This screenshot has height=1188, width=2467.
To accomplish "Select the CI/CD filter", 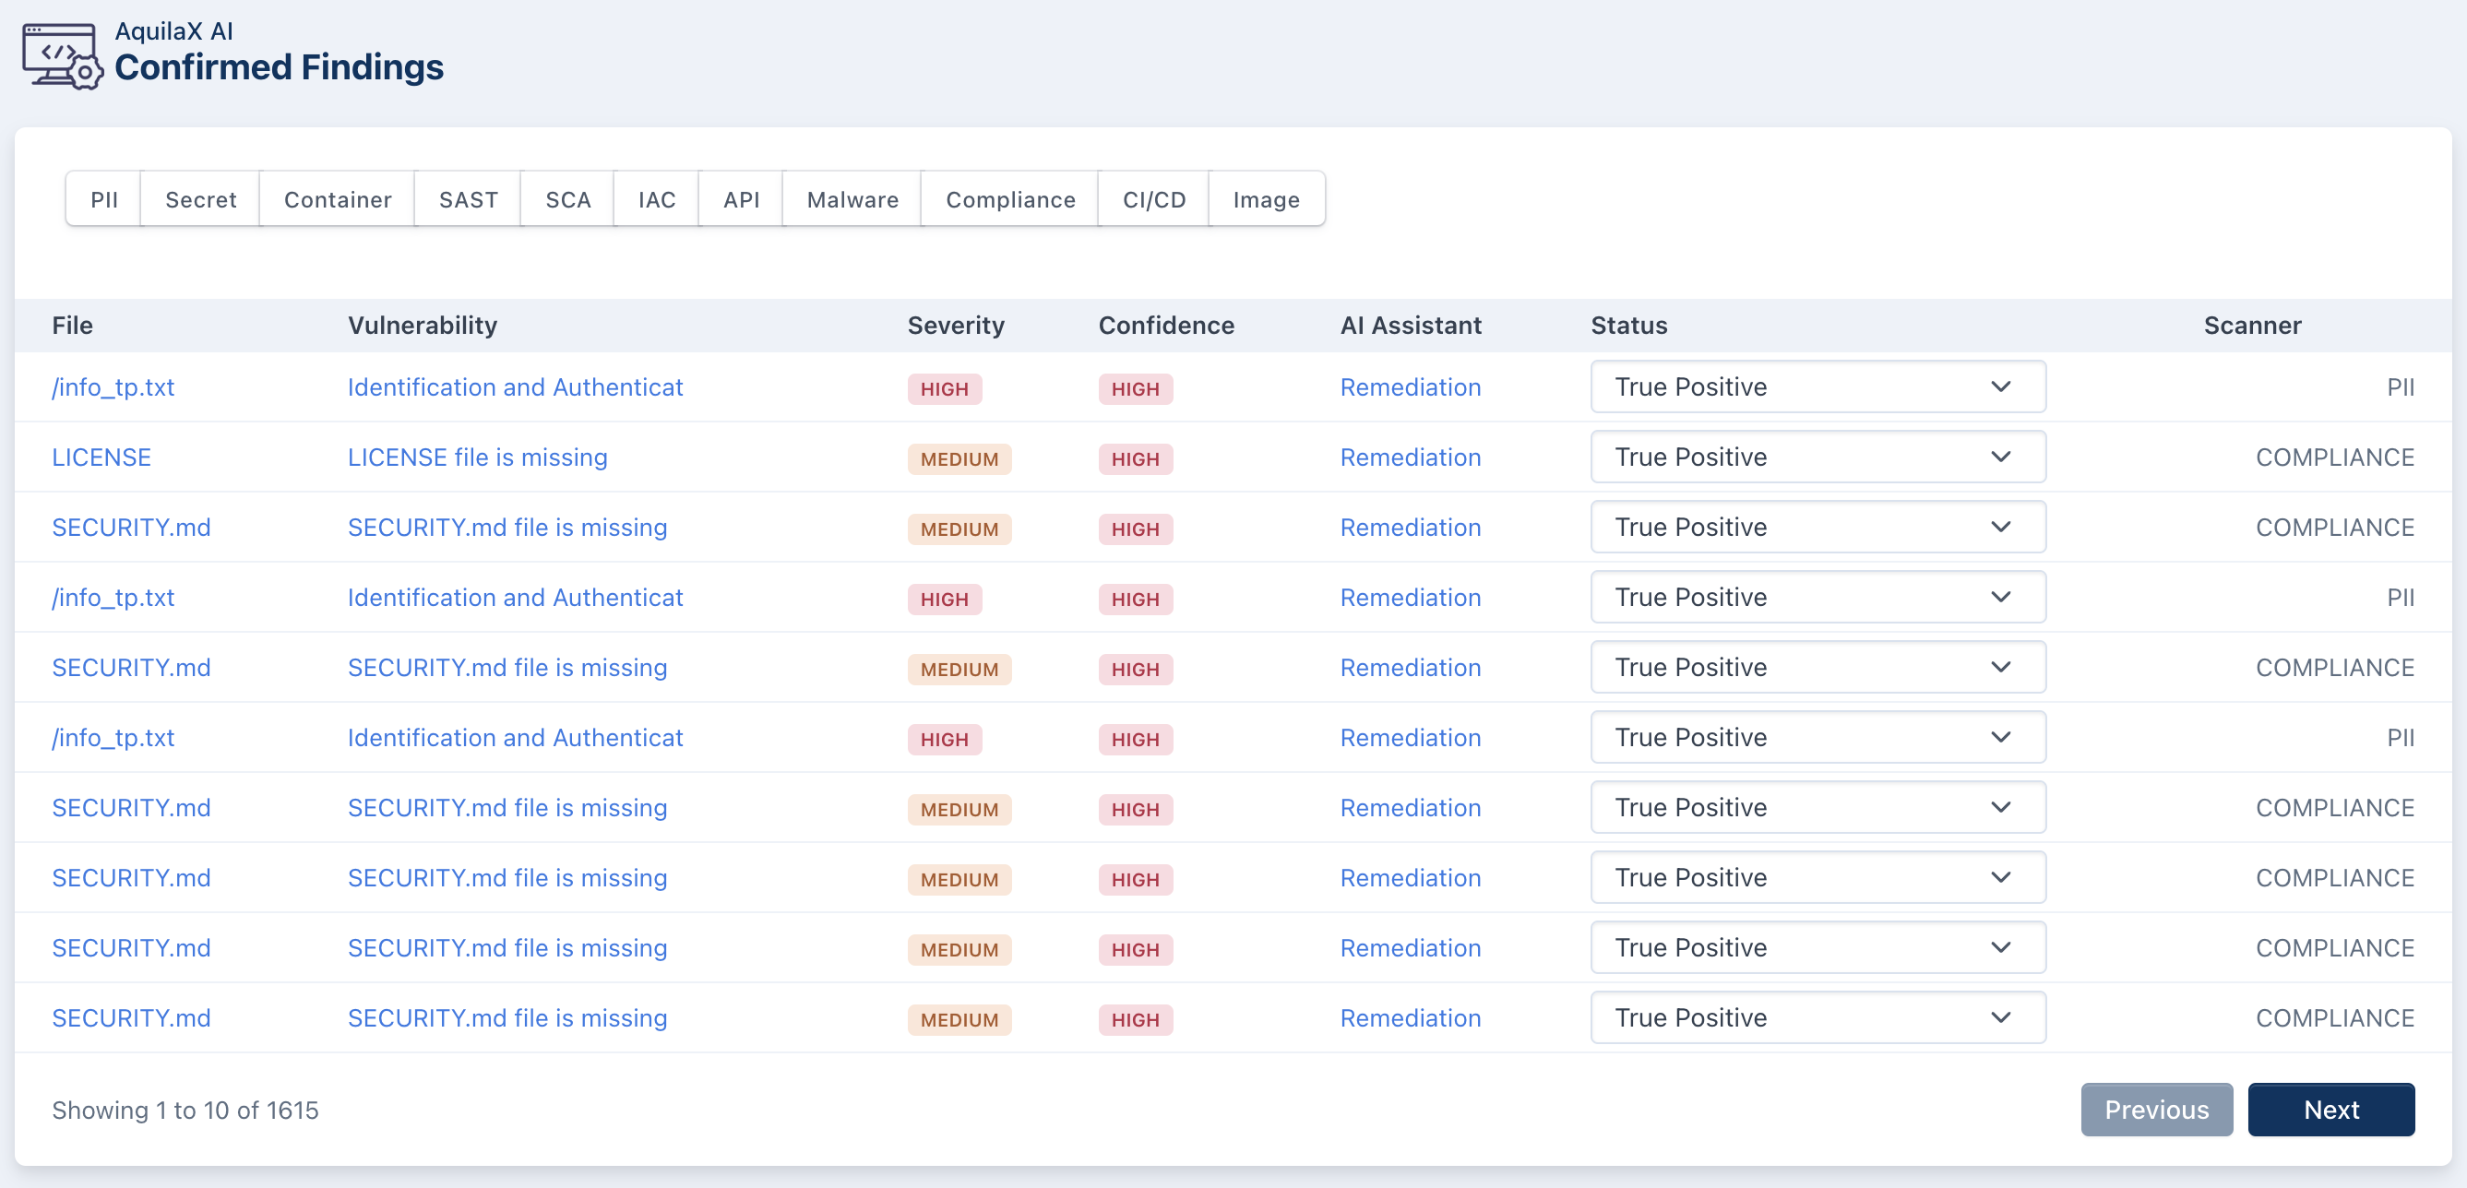I will pos(1154,199).
